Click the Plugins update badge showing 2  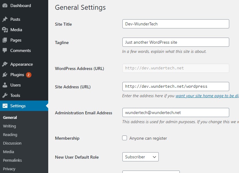point(28,75)
